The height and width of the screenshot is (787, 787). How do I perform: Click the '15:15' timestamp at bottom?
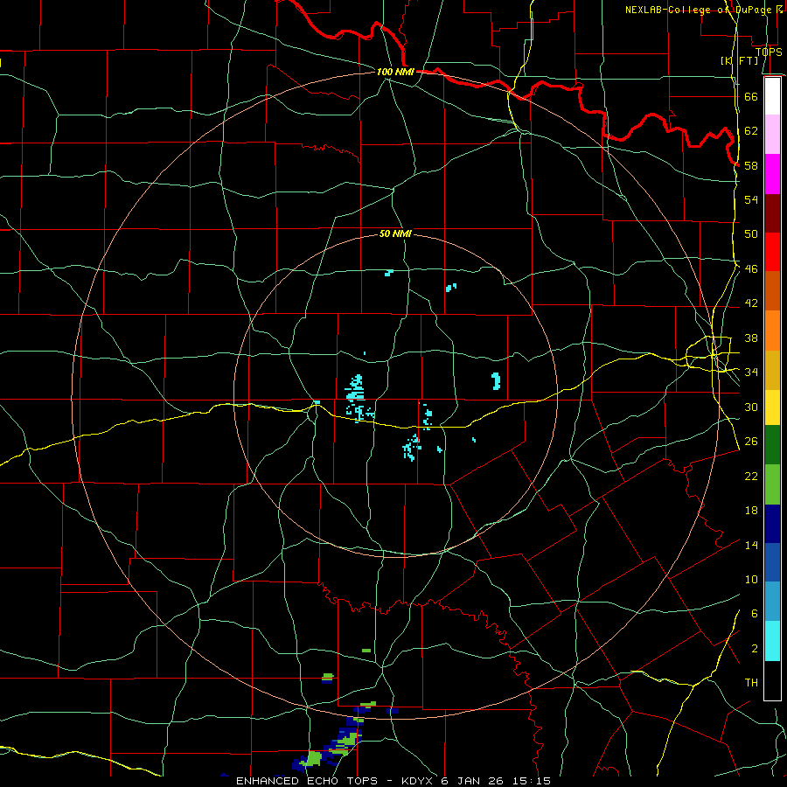coord(532,781)
